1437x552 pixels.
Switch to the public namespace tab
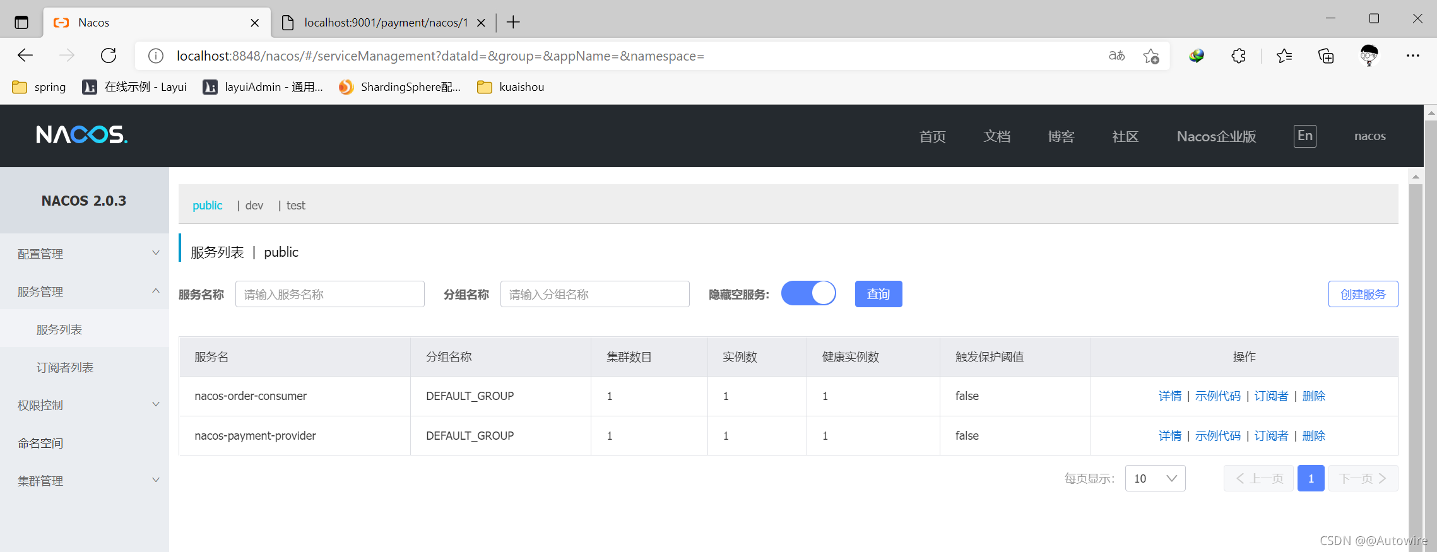[x=208, y=205]
